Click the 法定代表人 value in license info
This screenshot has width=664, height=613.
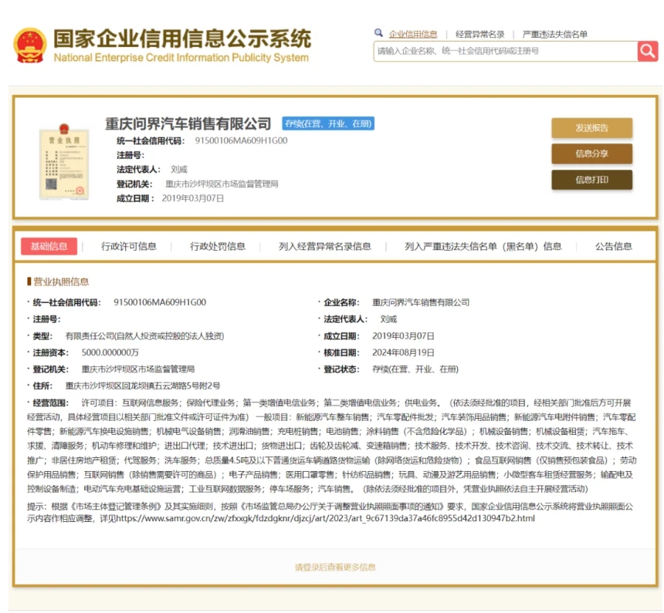(388, 319)
